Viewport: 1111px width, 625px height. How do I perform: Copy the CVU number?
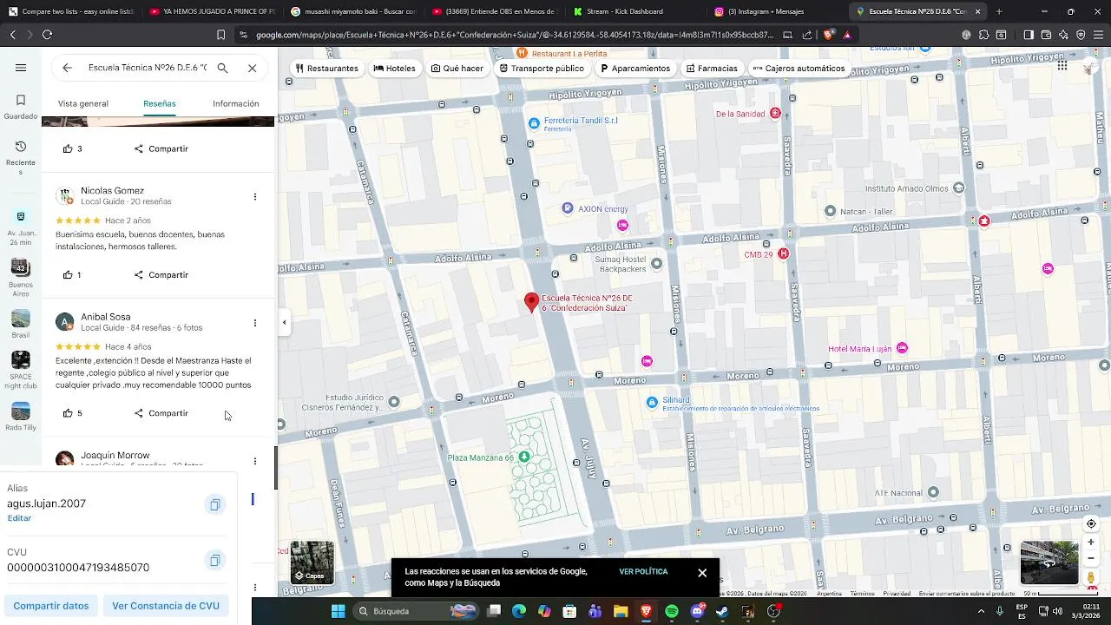pyautogui.click(x=214, y=560)
